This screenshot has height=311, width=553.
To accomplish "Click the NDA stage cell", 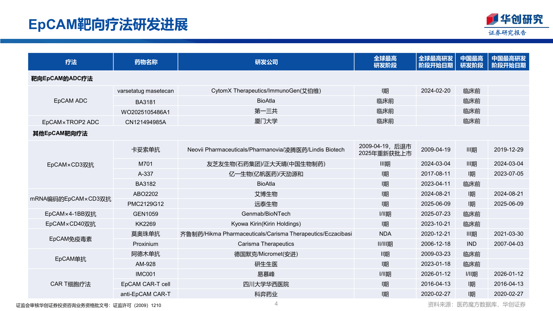I will pos(385,234).
